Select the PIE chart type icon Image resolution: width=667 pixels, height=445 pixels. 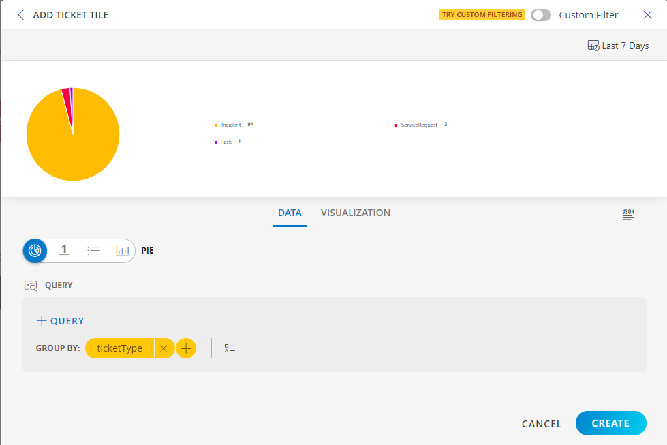tap(35, 250)
